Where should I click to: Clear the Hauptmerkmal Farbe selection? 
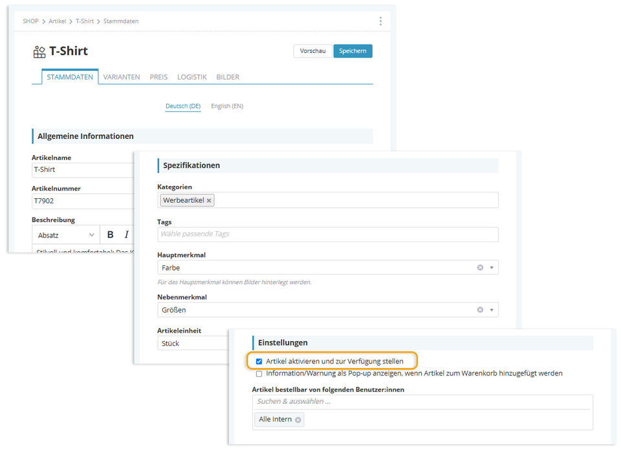pyautogui.click(x=480, y=268)
